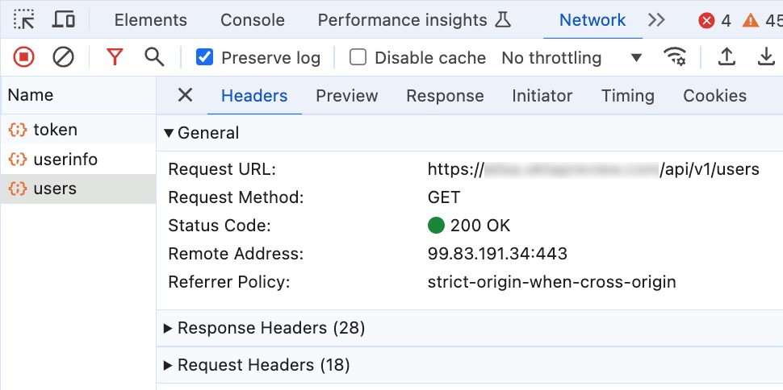Uncheck the Preserve log checkbox
Viewport: 783px width, 390px height.
click(x=205, y=57)
